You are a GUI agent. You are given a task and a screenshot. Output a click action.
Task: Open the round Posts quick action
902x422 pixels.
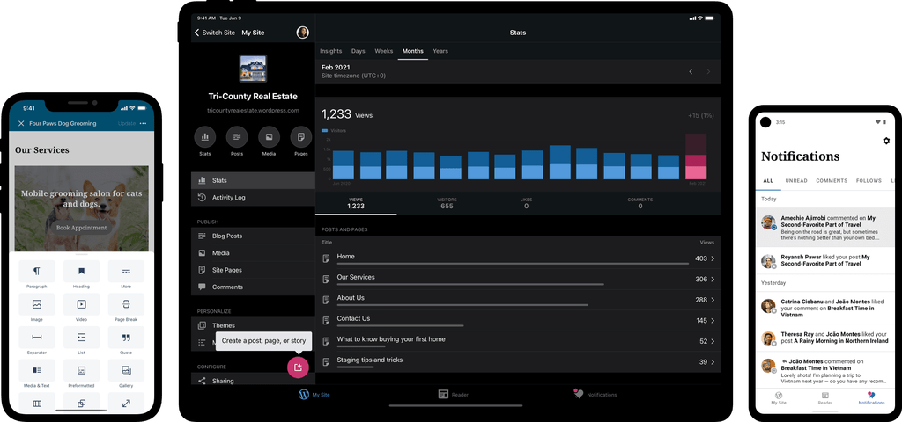pos(237,137)
